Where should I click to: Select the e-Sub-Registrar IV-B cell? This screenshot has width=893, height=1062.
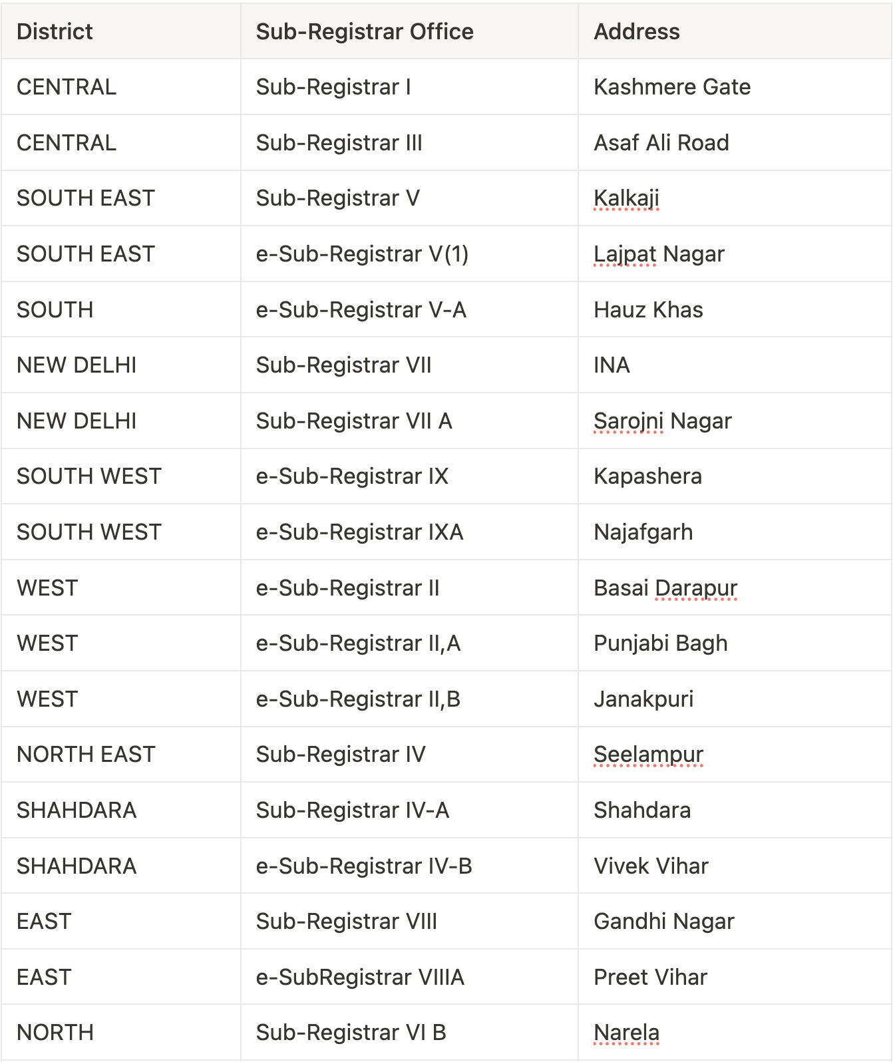(x=364, y=866)
